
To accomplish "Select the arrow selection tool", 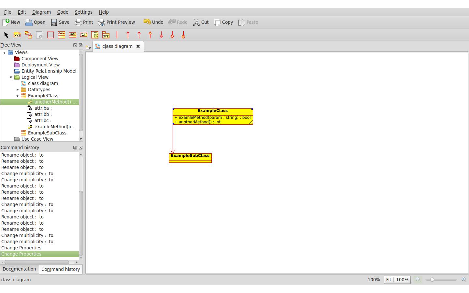I will point(6,35).
